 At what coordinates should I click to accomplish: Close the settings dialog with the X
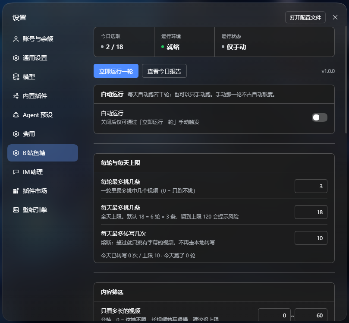335,17
